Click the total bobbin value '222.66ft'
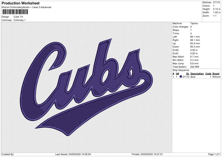The width and height of the screenshot is (222, 157). tap(195, 67)
